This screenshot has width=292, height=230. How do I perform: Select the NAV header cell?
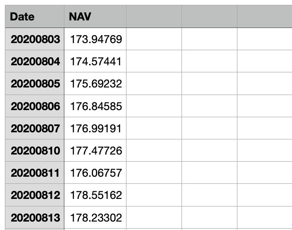(95, 16)
